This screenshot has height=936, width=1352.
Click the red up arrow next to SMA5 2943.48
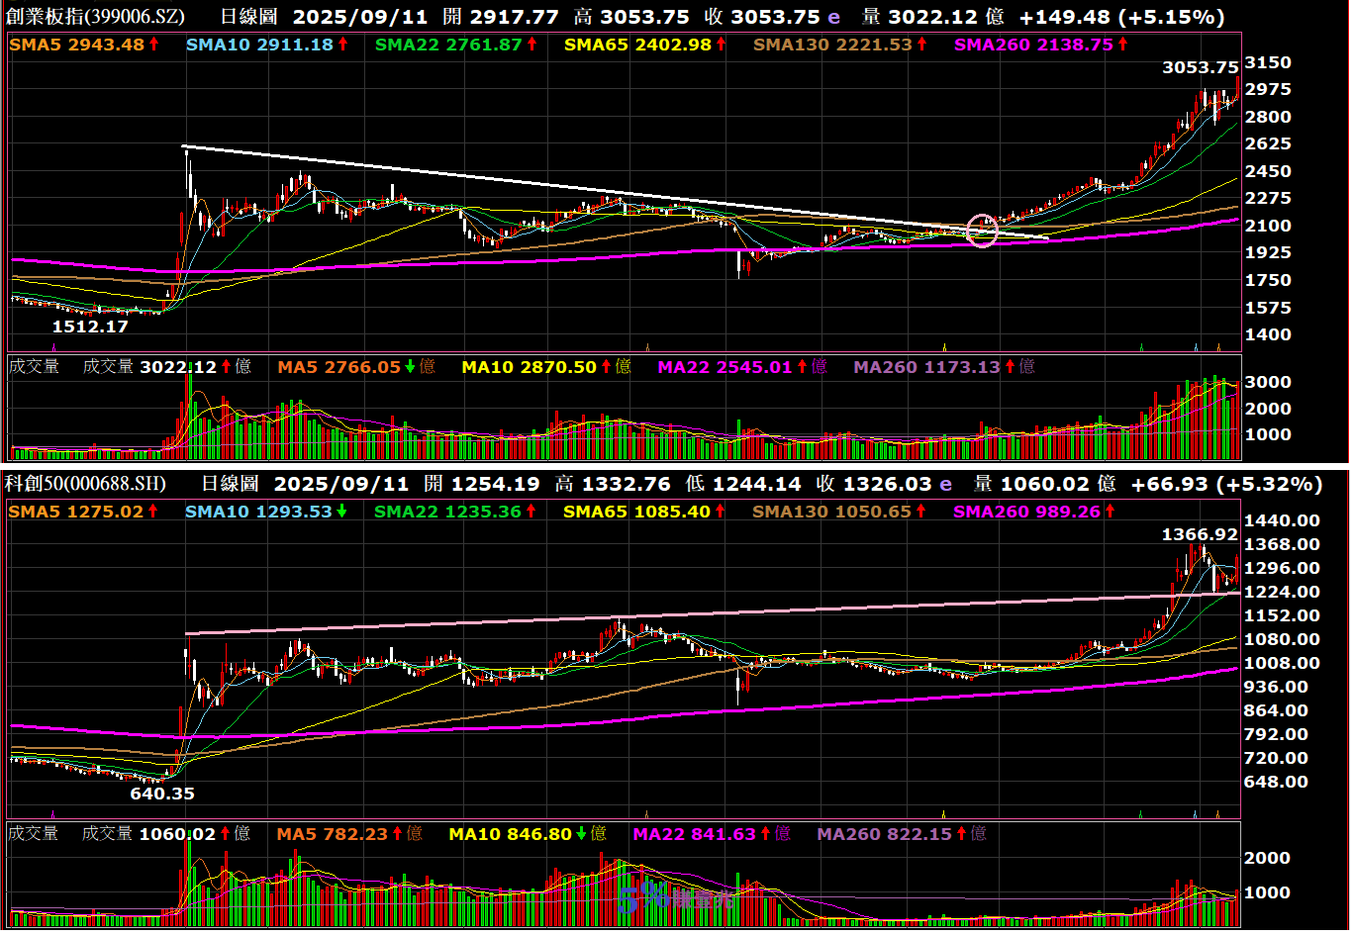pos(153,45)
